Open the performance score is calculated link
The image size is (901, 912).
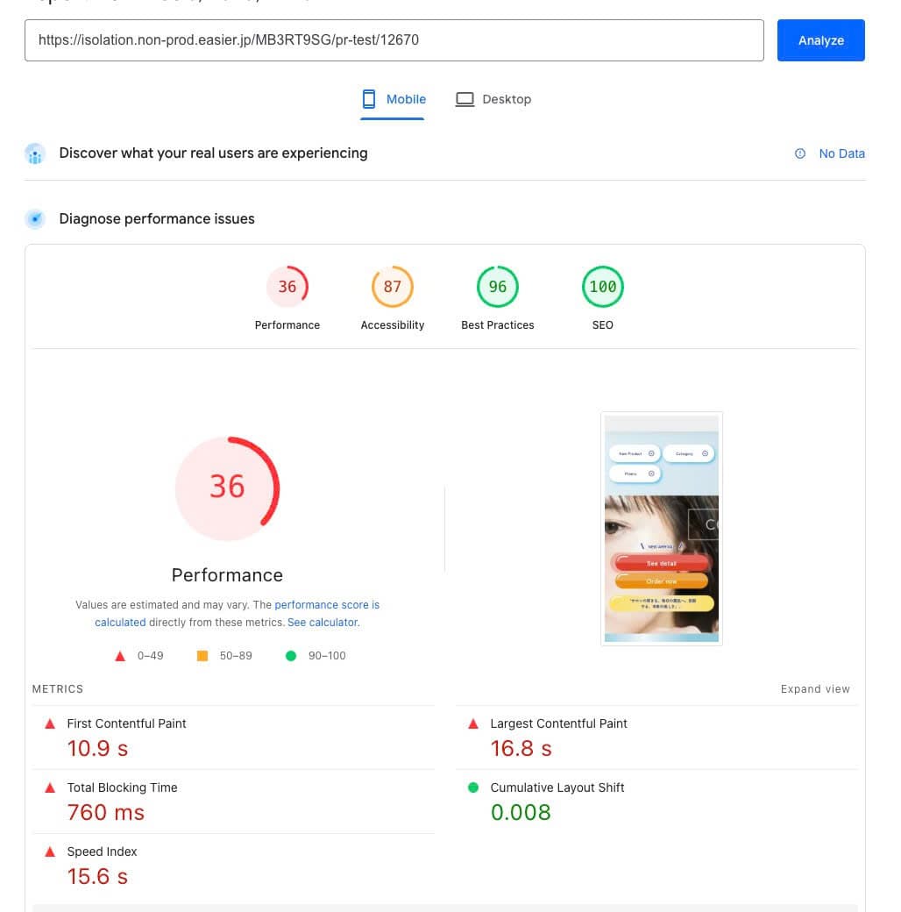326,605
